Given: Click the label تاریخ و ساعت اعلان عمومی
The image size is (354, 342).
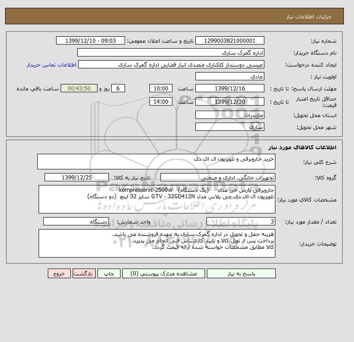Looking at the screenshot, I should (160, 41).
